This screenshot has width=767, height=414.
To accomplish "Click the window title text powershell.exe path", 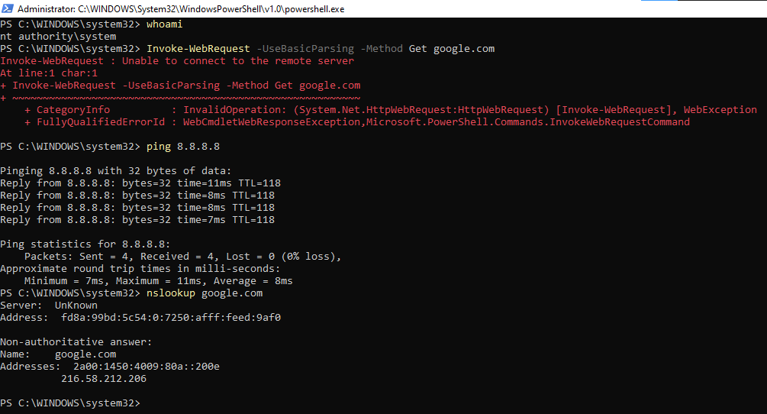I will tap(181, 9).
